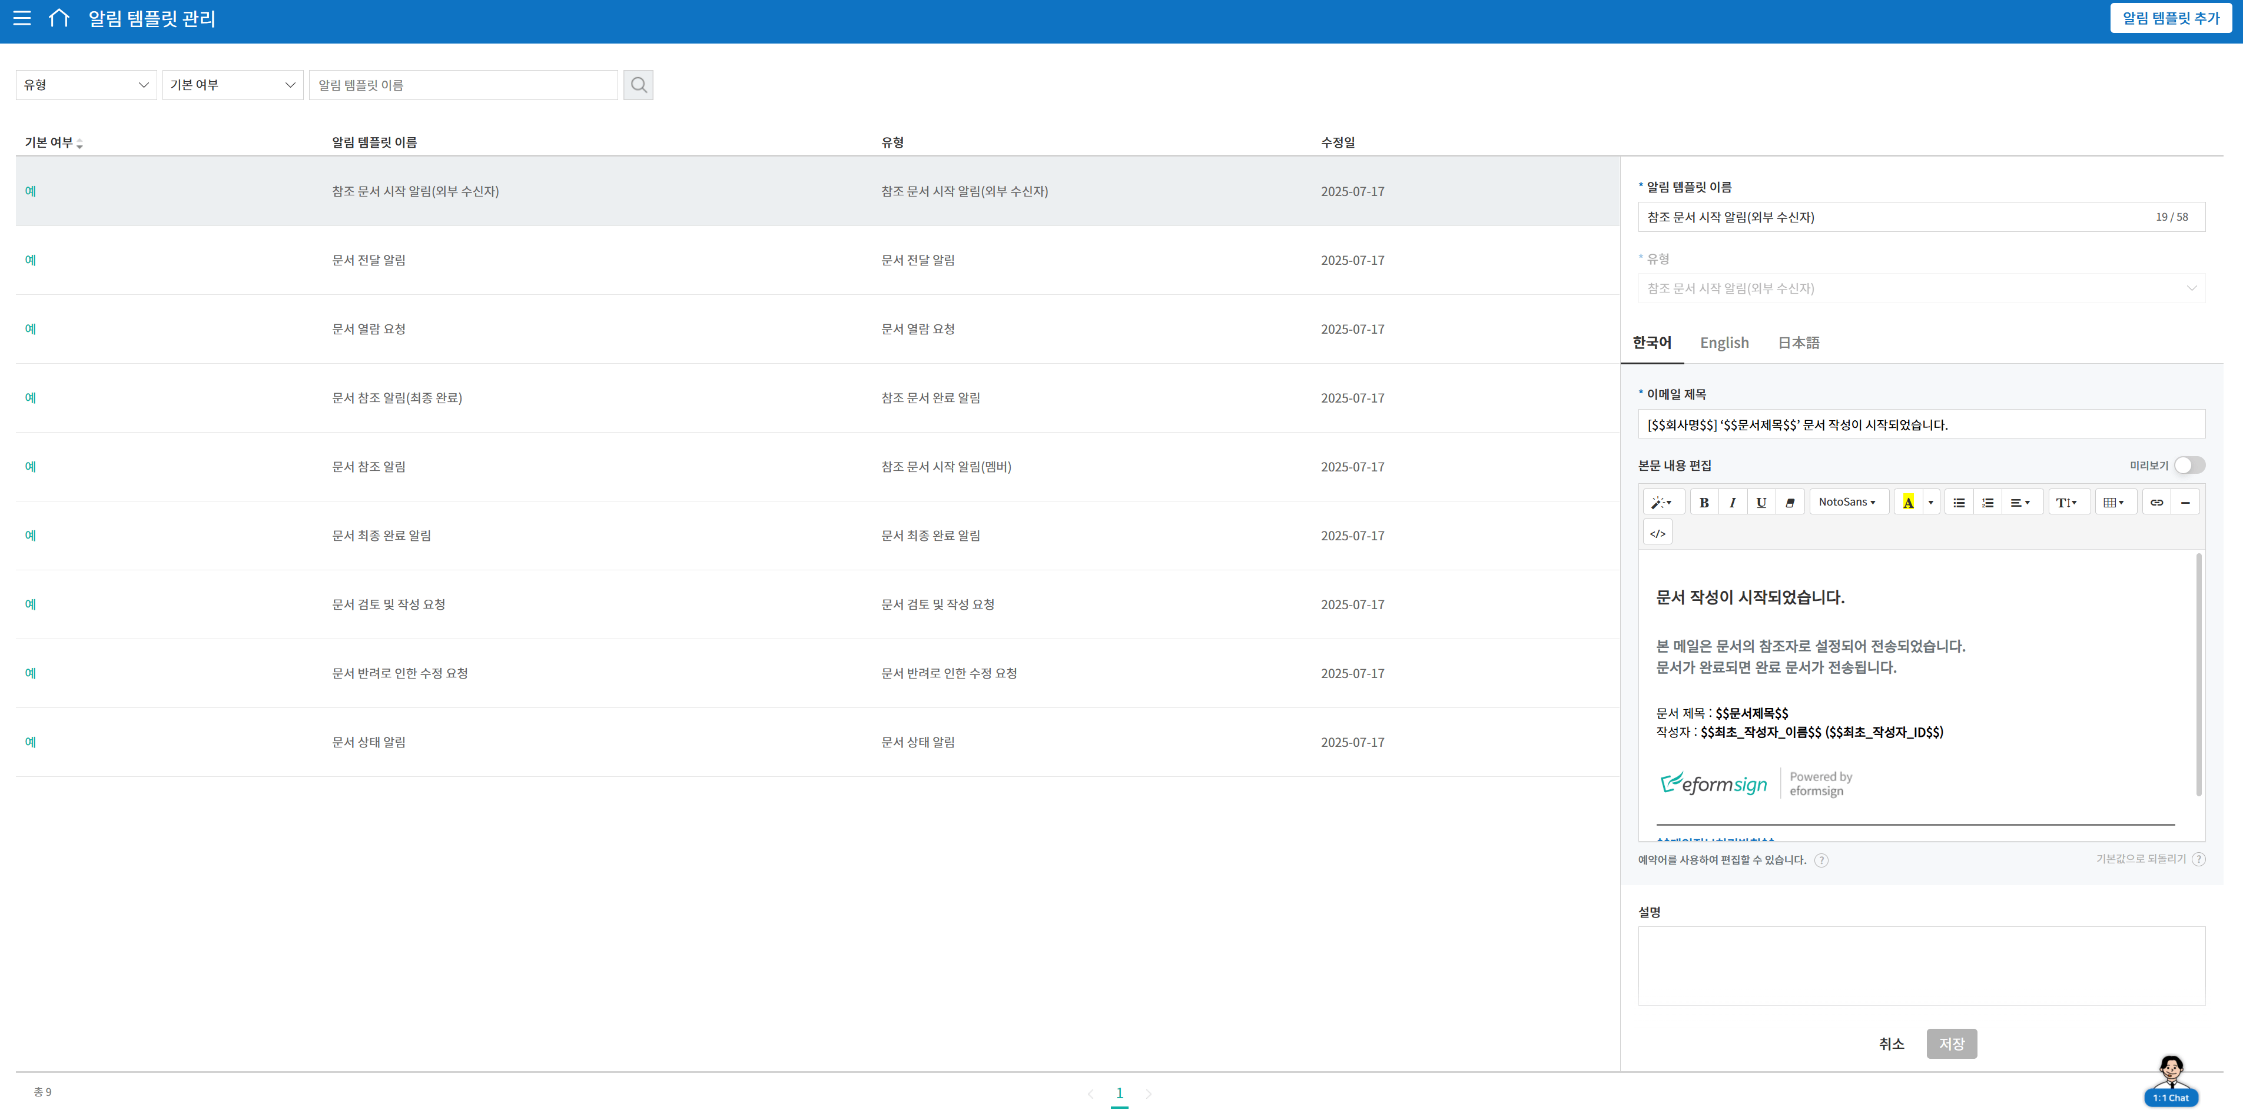
Task: Click the eraser clear-formatting icon
Action: pyautogui.click(x=1789, y=503)
